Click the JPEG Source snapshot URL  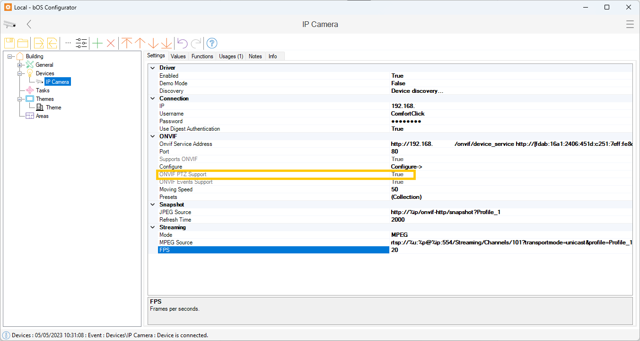446,212
